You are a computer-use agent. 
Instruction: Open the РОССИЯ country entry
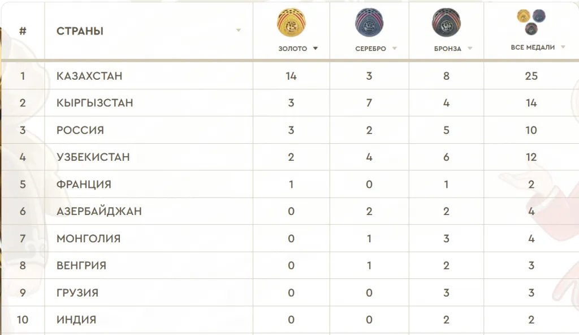click(80, 130)
